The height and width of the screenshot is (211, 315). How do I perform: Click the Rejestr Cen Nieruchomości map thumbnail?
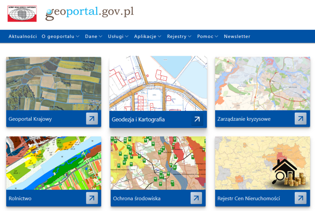click(x=262, y=163)
